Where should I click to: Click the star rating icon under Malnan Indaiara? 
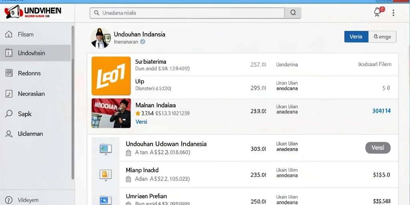[x=138, y=113]
